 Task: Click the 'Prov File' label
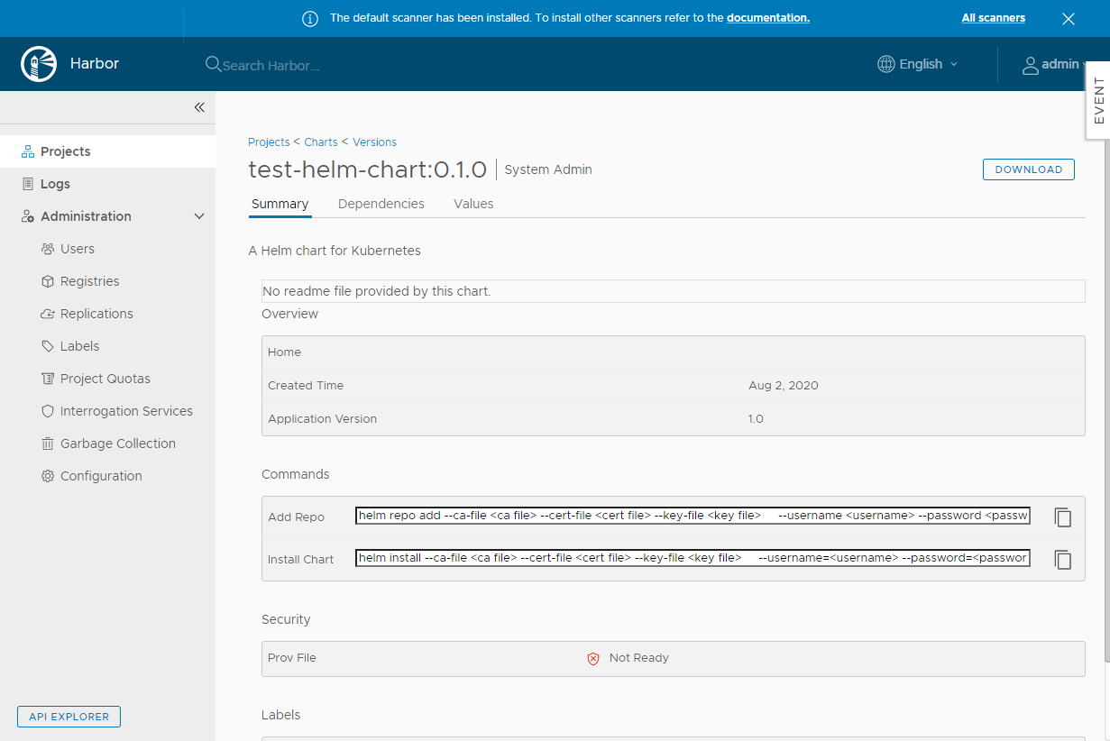point(292,658)
